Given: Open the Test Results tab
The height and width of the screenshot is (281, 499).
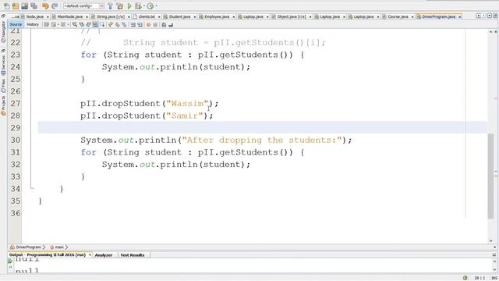Looking at the screenshot, I should [132, 255].
